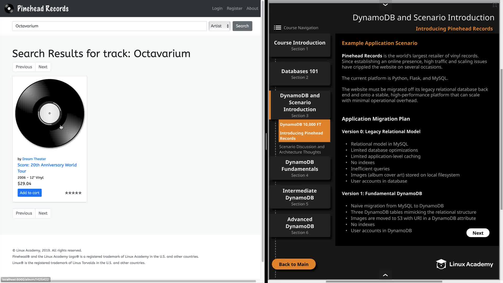Click the Next button in course content

[478, 233]
